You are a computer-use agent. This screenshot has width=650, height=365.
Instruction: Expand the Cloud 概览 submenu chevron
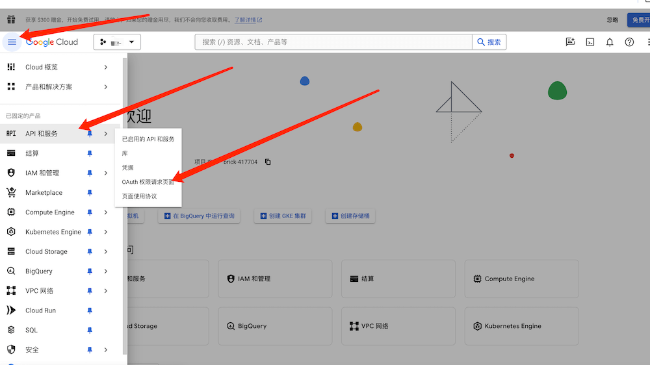pyautogui.click(x=106, y=68)
